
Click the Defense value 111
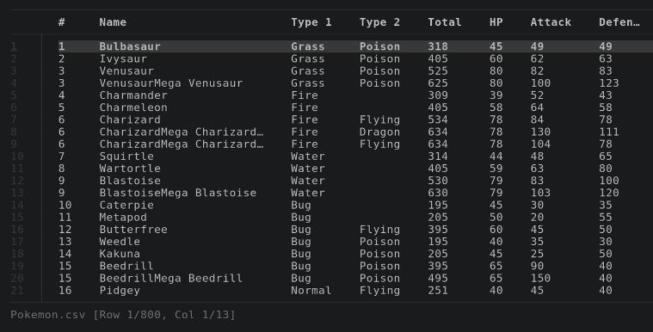(609, 132)
